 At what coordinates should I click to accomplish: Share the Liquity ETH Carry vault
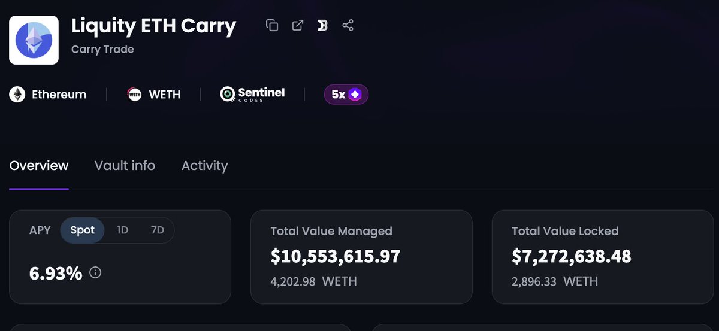click(348, 25)
